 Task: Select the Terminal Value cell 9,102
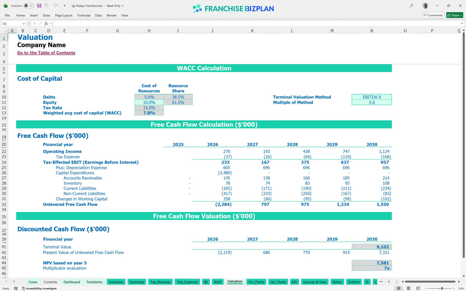tap(372, 247)
